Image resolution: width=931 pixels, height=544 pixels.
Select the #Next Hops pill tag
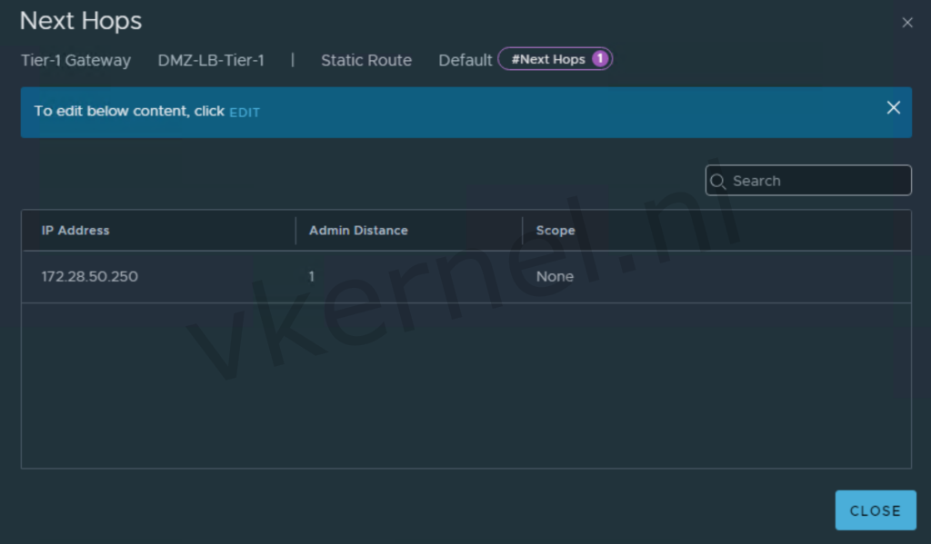548,59
